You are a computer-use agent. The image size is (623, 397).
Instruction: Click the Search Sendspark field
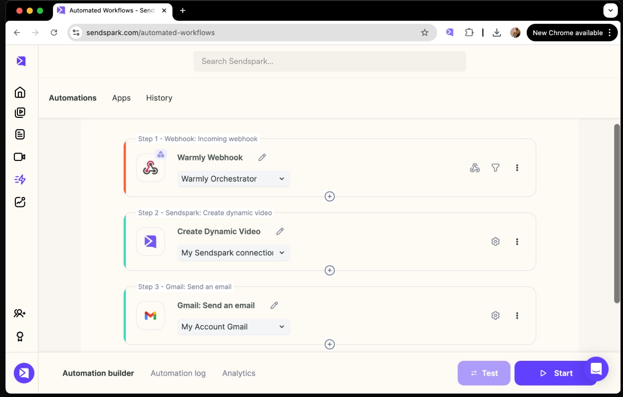pyautogui.click(x=330, y=61)
